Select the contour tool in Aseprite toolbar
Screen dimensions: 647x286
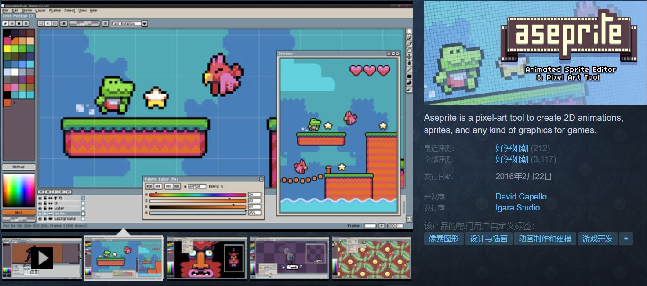tap(409, 83)
